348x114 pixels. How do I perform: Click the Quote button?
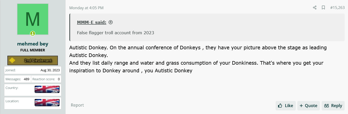click(309, 106)
